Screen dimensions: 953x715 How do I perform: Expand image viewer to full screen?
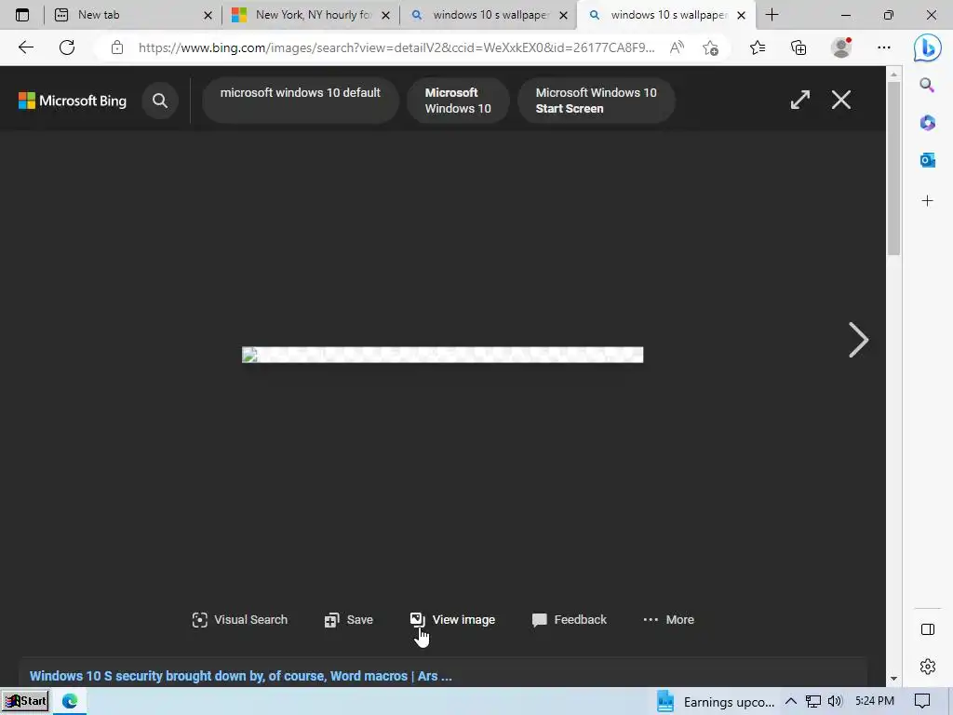pos(799,100)
